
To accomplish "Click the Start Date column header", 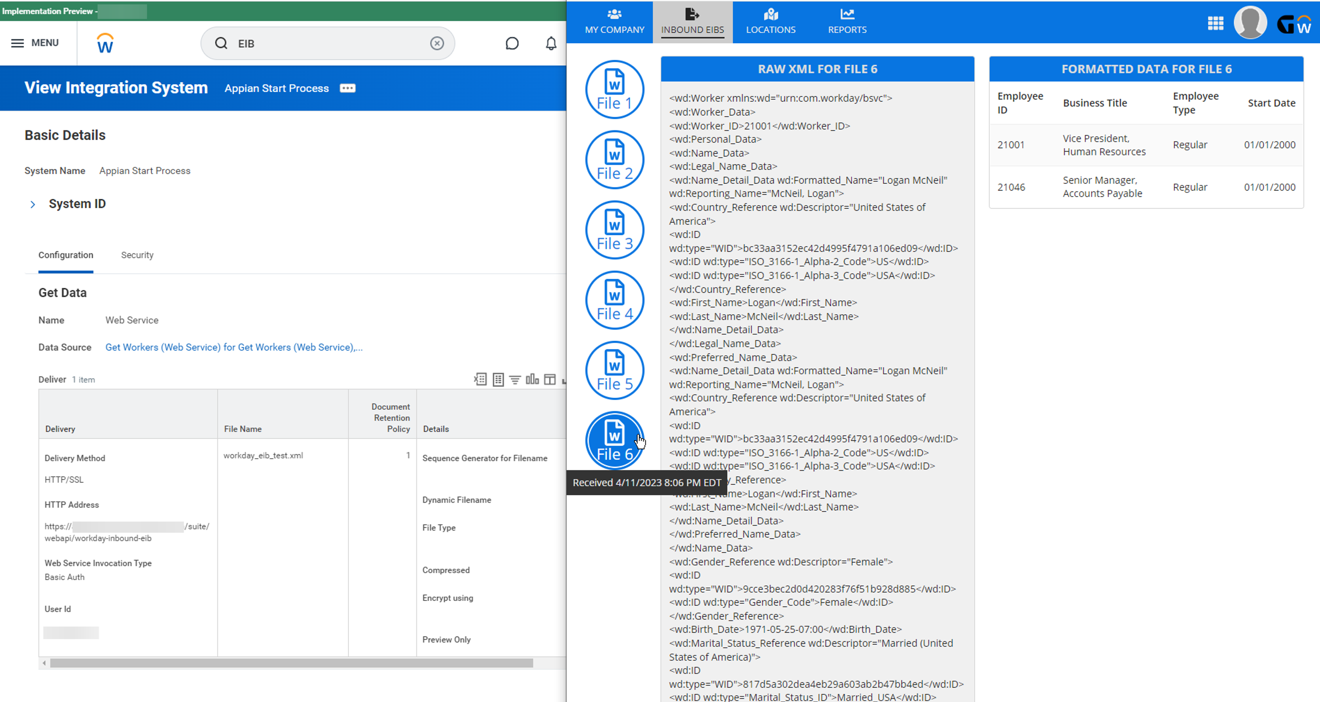I will pyautogui.click(x=1271, y=103).
